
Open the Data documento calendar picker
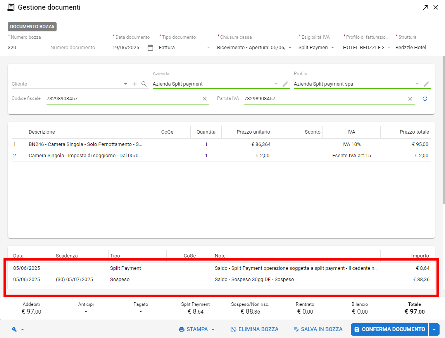coord(150,48)
